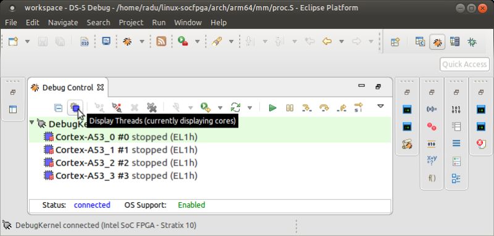
Task: Collapse all entries in Debug Control
Action: 58,108
